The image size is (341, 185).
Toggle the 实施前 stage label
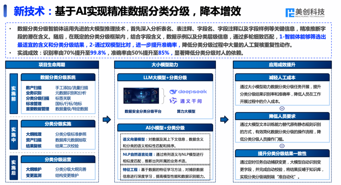tap(13, 93)
